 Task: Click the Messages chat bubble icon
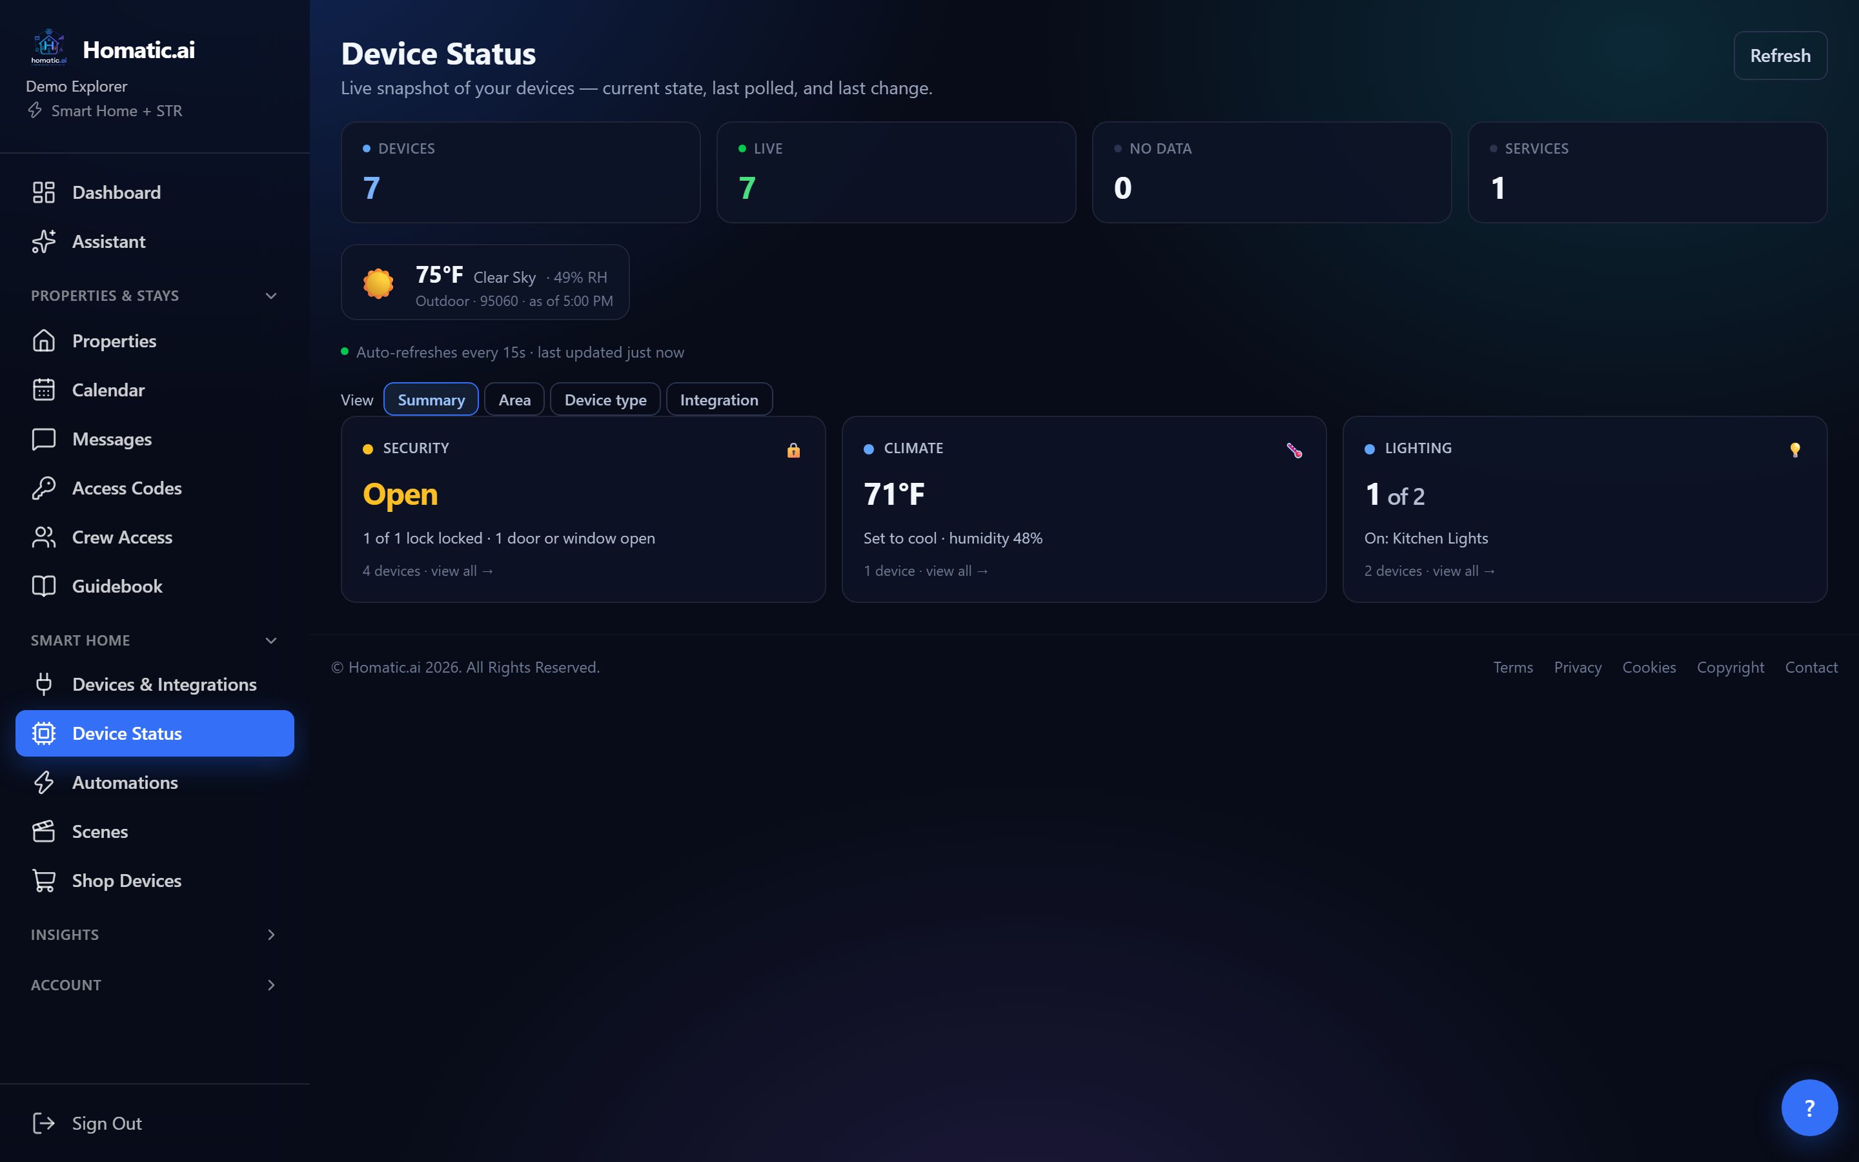pyautogui.click(x=44, y=439)
